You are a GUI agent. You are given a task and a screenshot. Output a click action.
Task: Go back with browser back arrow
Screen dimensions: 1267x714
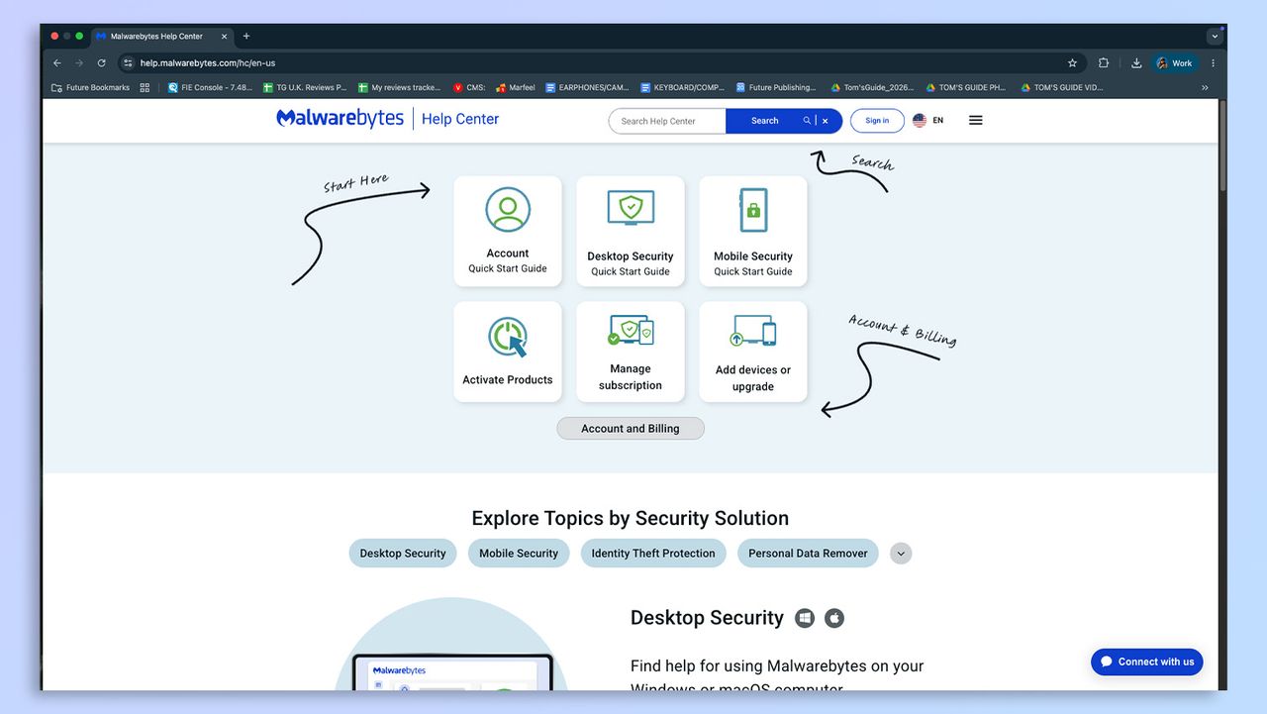tap(56, 63)
